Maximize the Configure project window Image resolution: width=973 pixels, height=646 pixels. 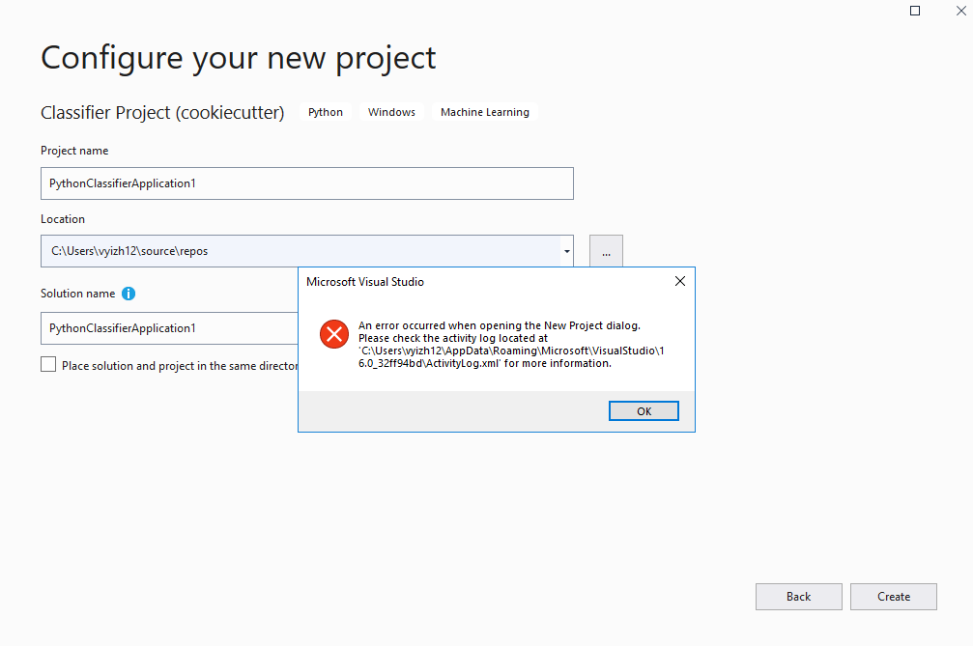915,11
